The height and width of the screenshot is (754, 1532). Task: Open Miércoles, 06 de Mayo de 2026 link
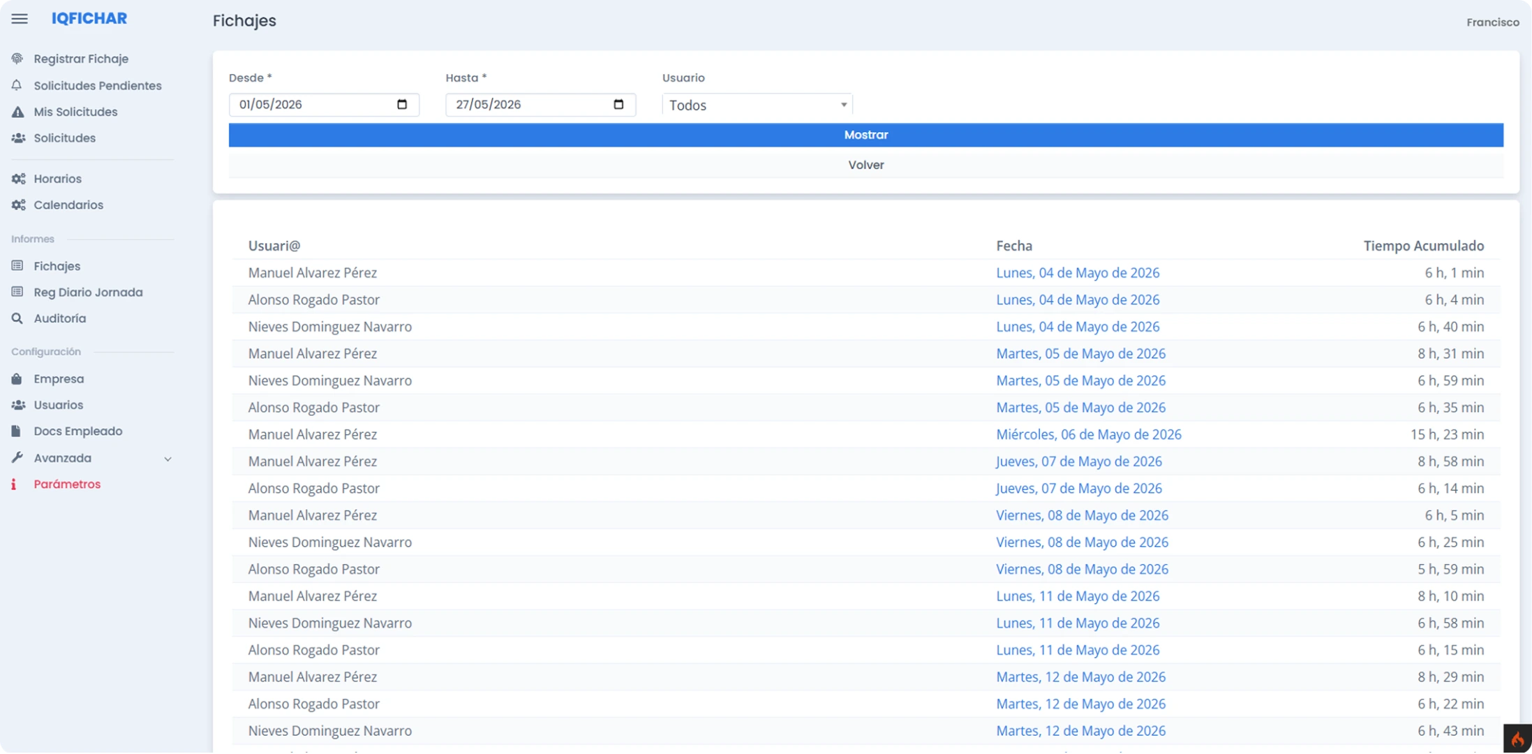(1088, 435)
